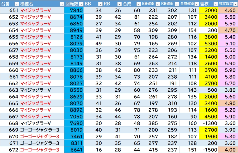This screenshot has height=153, width=238.
Task: Click 合成確率 cell 90 in row 667
Action: (189, 117)
